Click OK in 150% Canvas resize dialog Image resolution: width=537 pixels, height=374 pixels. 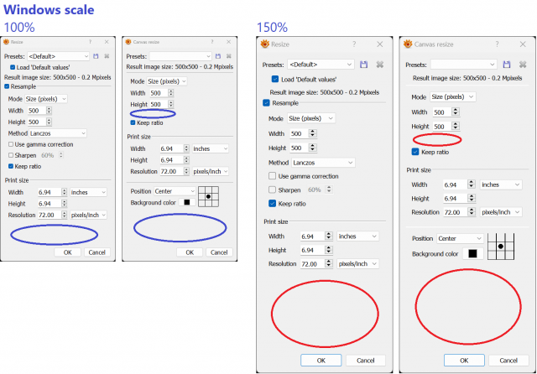tap(464, 361)
